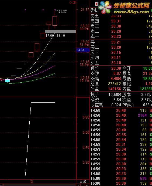Click the 最高 label
This screenshot has width=152, height=186.
tap(127, 73)
